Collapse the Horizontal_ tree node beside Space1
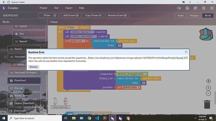216x121 pixels. [6, 57]
